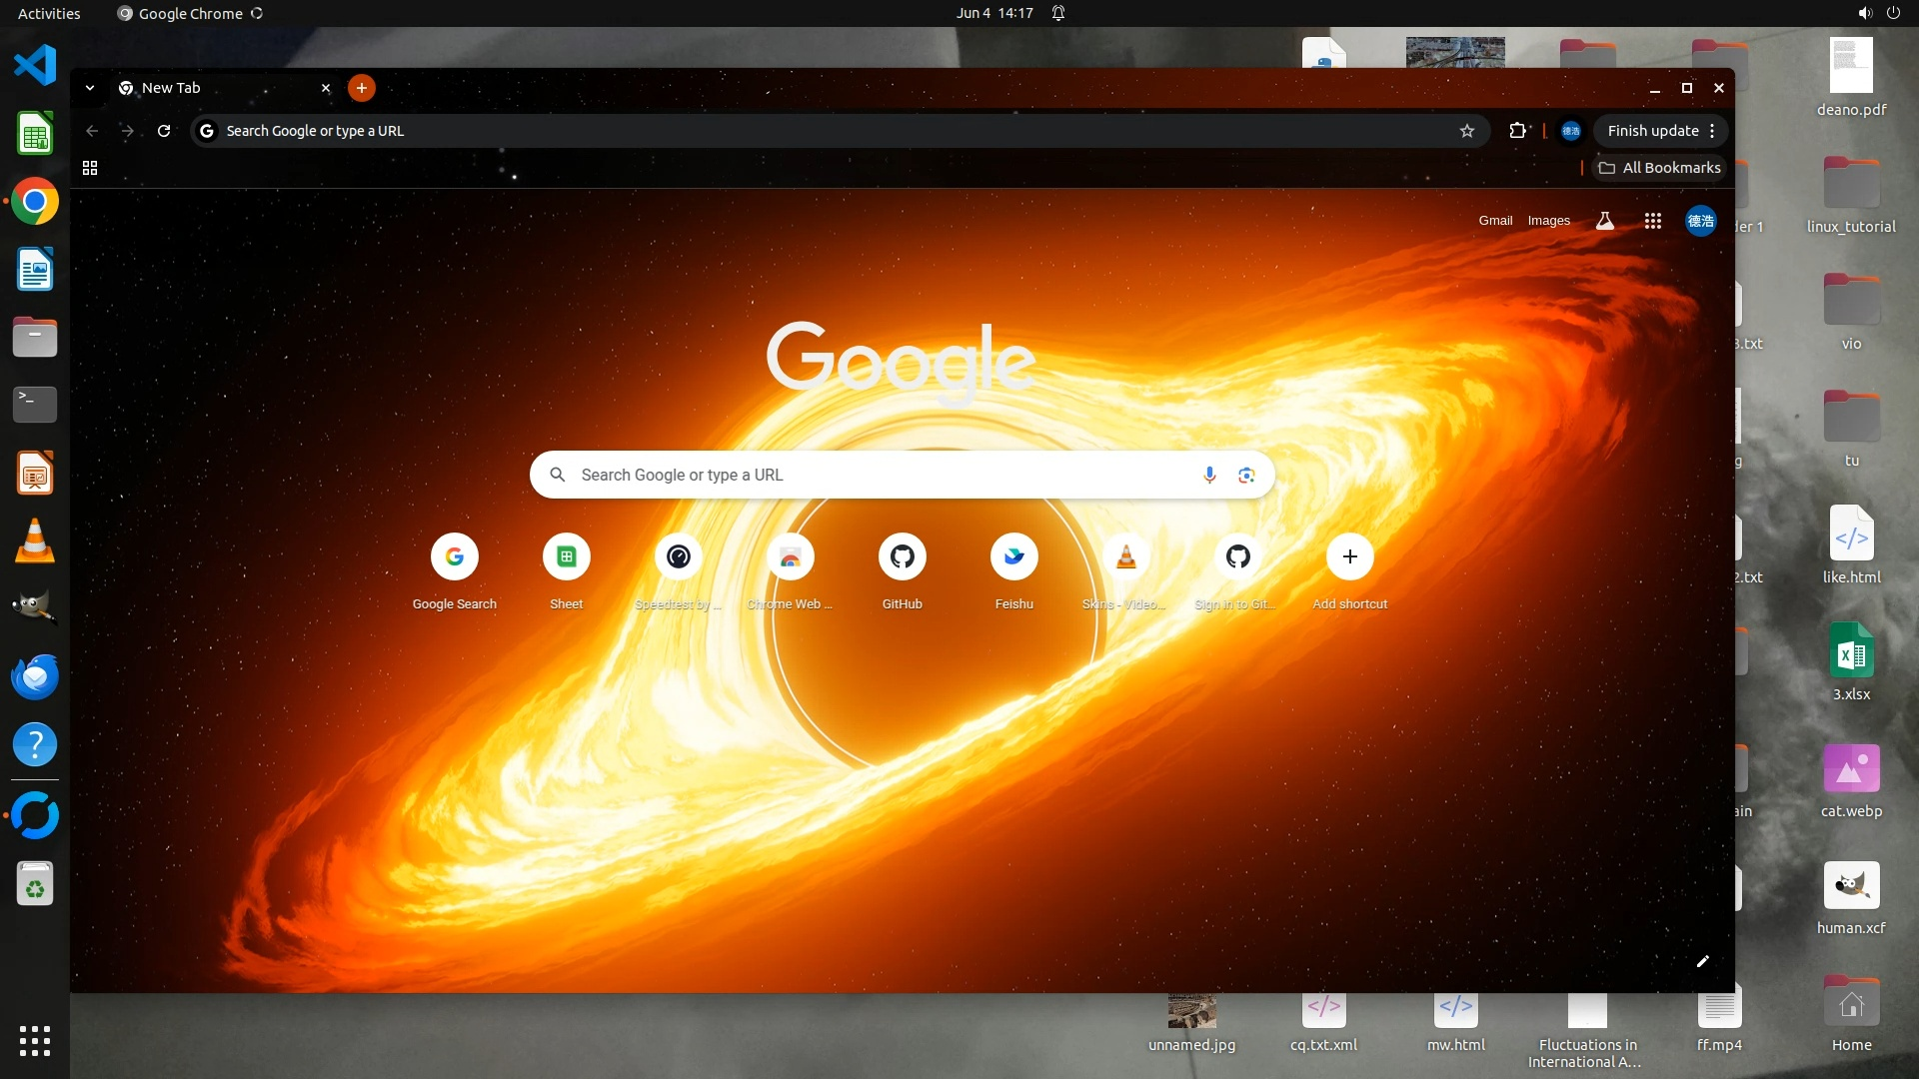Open Finish update three-dot menu
Viewport: 1919px width, 1079px height.
click(1712, 131)
